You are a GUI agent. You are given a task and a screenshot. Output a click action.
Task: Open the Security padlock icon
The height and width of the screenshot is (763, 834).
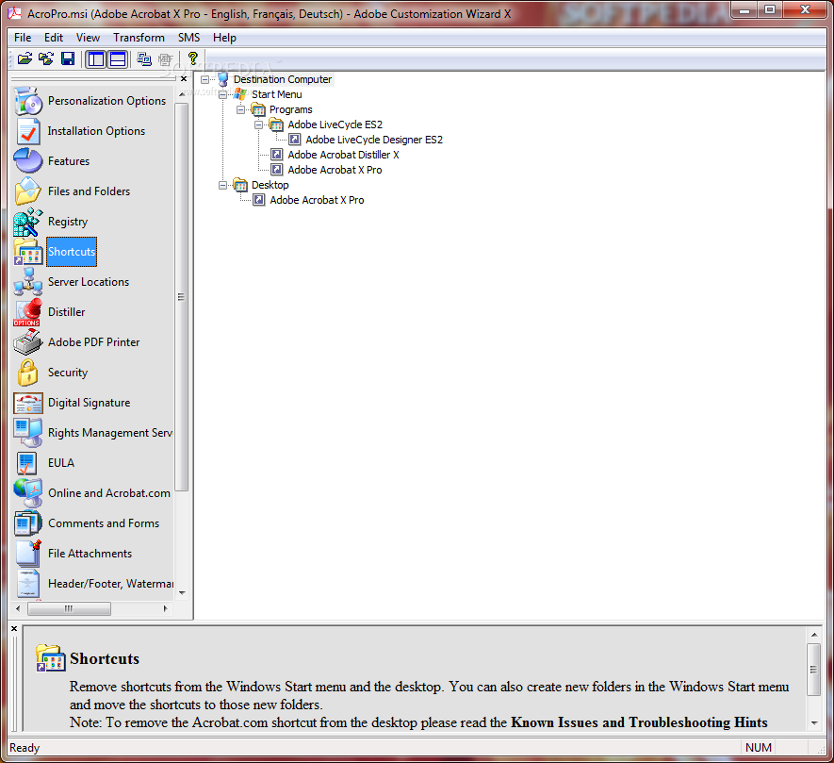coord(27,373)
